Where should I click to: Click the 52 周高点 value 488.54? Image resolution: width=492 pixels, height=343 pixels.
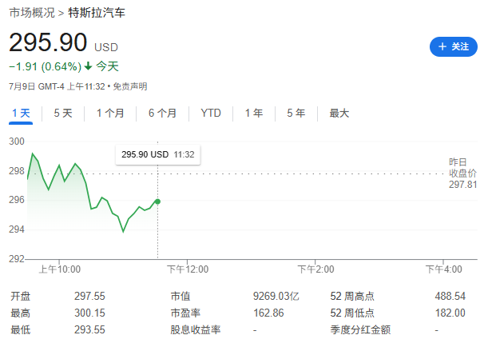450,296
